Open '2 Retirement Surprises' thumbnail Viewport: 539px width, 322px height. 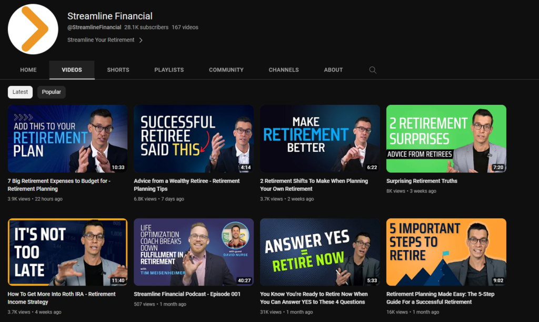pyautogui.click(x=446, y=139)
